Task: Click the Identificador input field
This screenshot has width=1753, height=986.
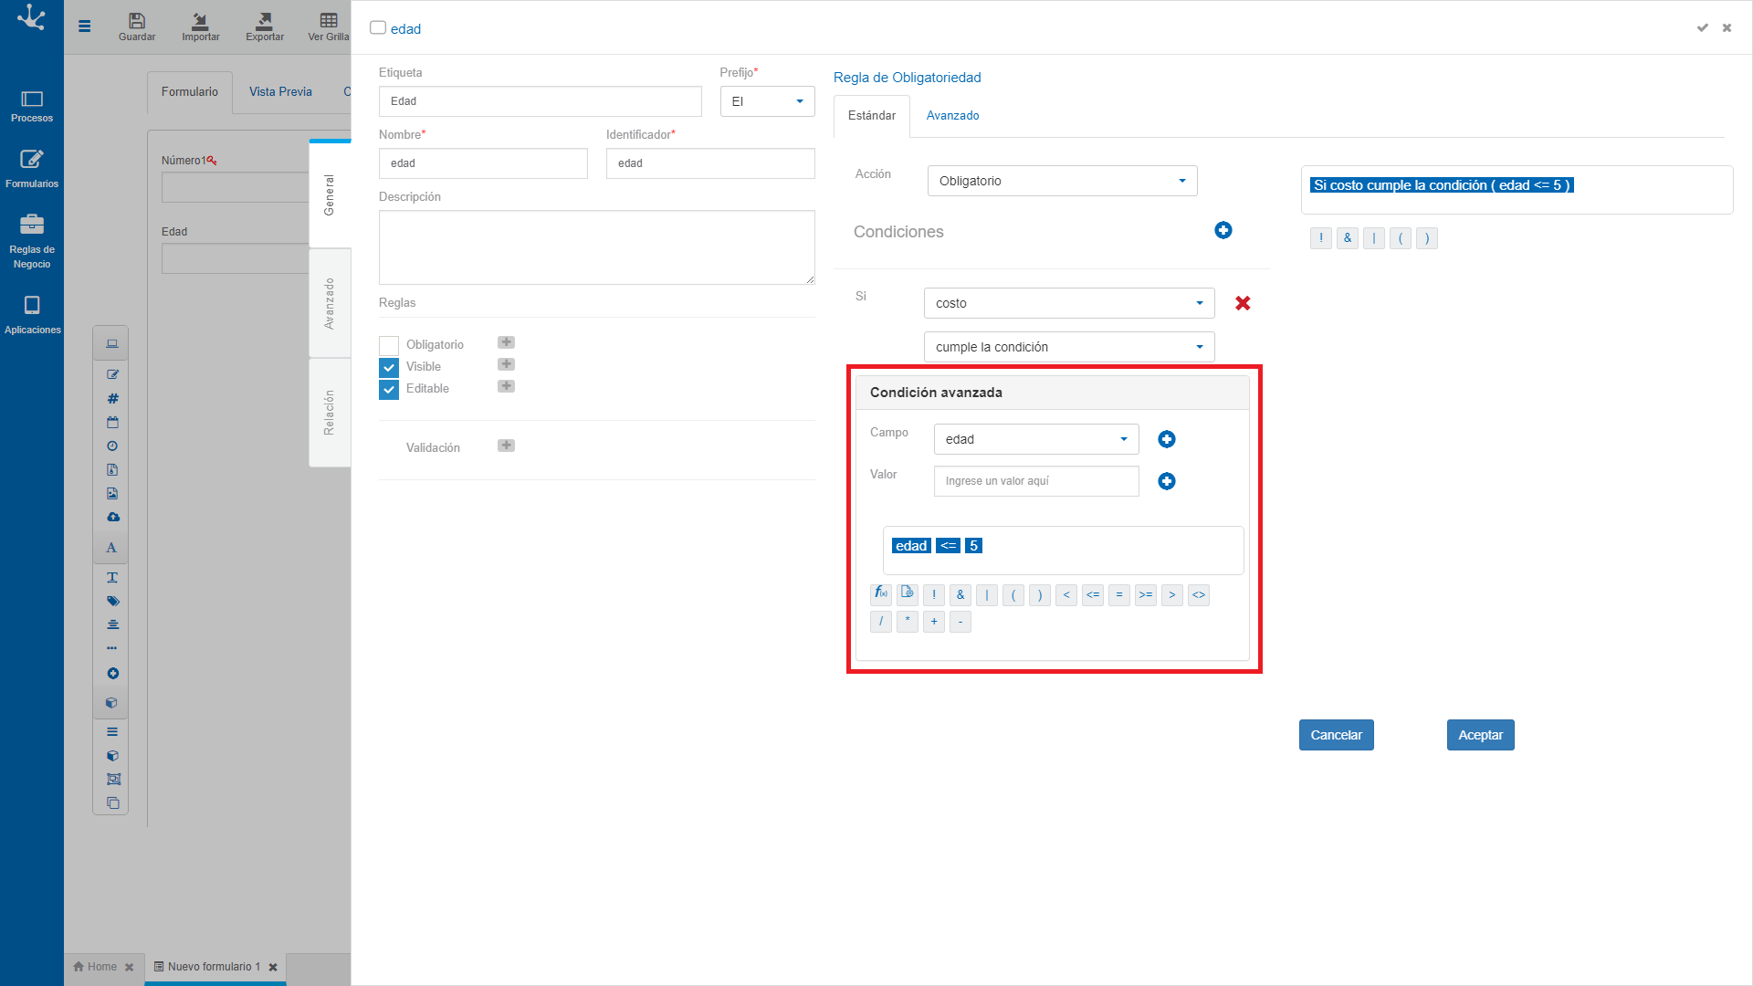Action: point(710,163)
